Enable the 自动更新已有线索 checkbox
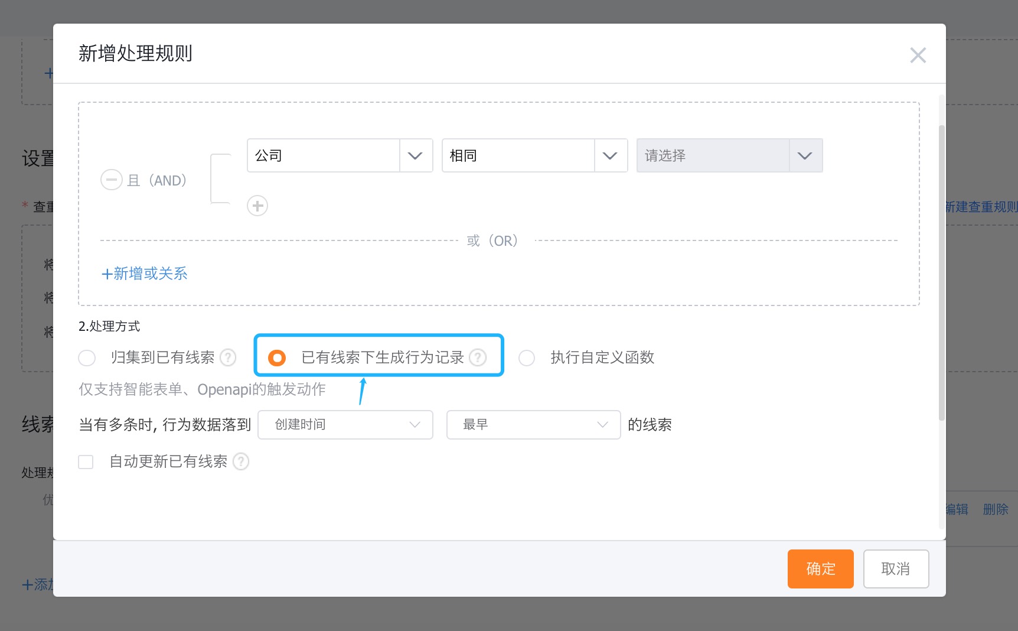 86,461
